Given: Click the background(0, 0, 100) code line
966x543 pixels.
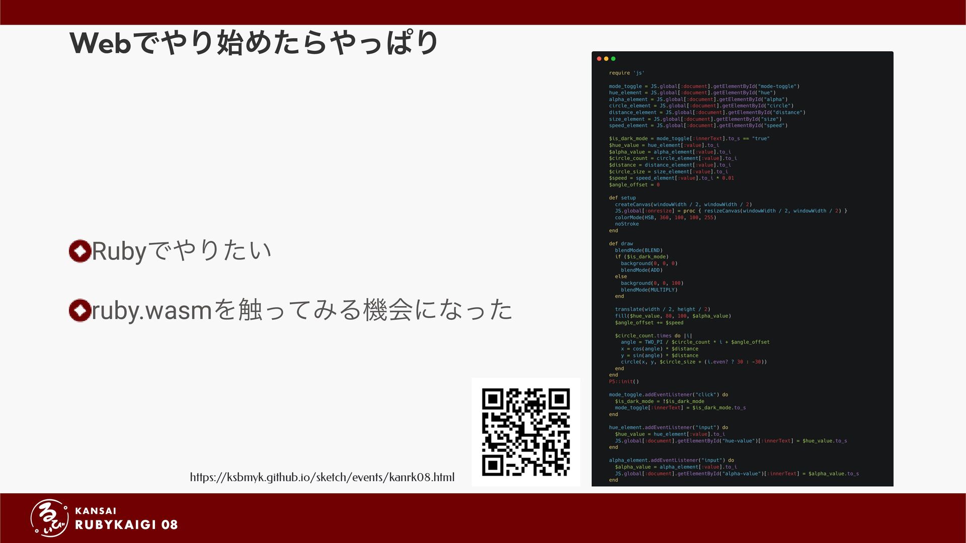Looking at the screenshot, I should (652, 284).
